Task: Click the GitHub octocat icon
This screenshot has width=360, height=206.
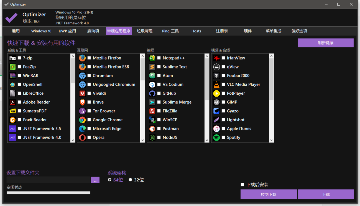Action: (x=152, y=93)
